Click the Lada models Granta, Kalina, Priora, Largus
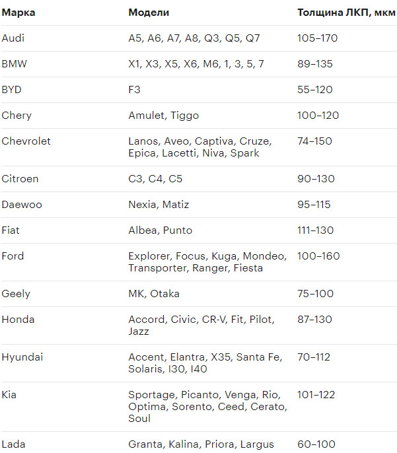This screenshot has width=397, height=453. (x=201, y=444)
